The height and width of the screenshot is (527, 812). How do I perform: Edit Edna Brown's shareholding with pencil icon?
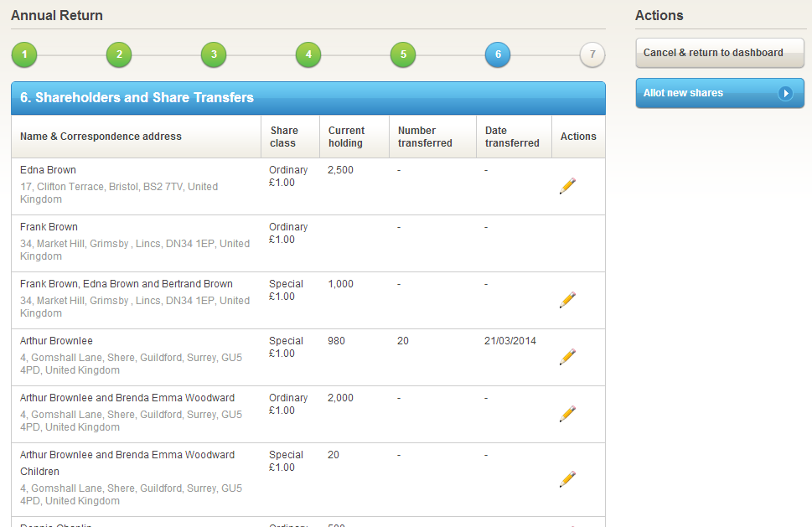[567, 186]
